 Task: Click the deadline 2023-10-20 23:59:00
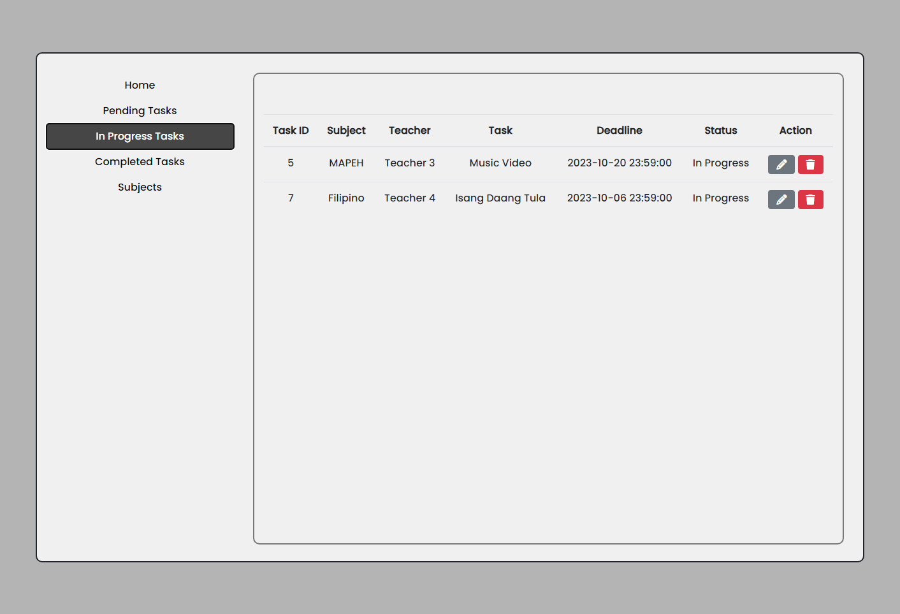[620, 163]
